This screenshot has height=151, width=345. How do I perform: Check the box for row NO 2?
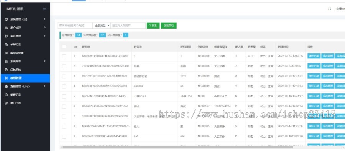click(64, 66)
